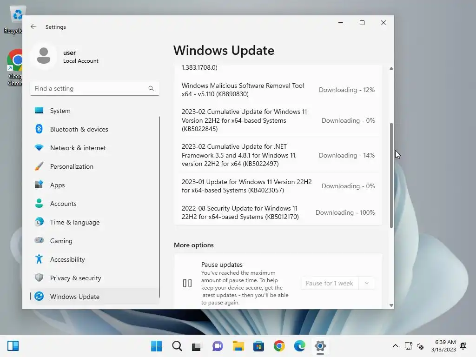
Task: Open Time & language settings
Action: coord(95,222)
